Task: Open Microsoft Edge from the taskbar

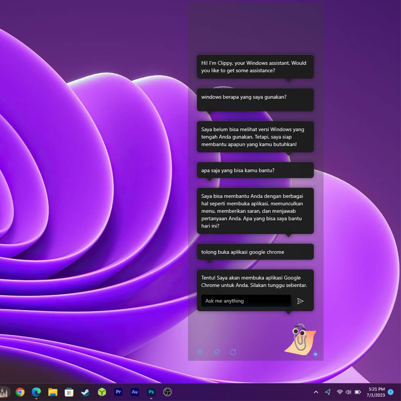Action: click(36, 392)
